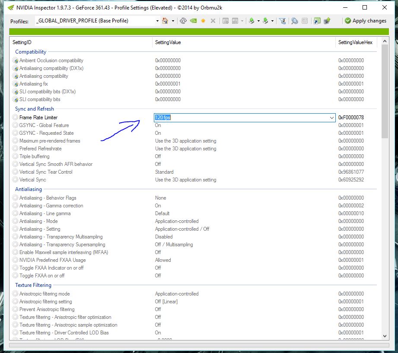Click the orange star create profile icon
This screenshot has height=353, width=398.
click(203, 21)
